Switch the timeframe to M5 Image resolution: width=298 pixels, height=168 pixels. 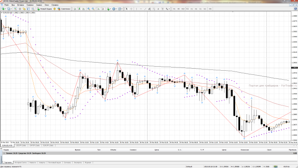tap(178, 9)
